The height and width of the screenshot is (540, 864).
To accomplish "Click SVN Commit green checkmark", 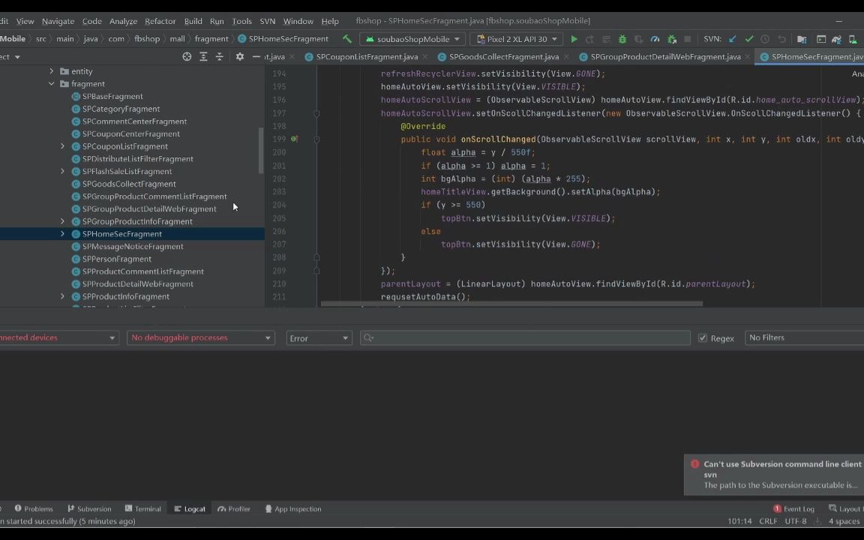I will tap(748, 39).
